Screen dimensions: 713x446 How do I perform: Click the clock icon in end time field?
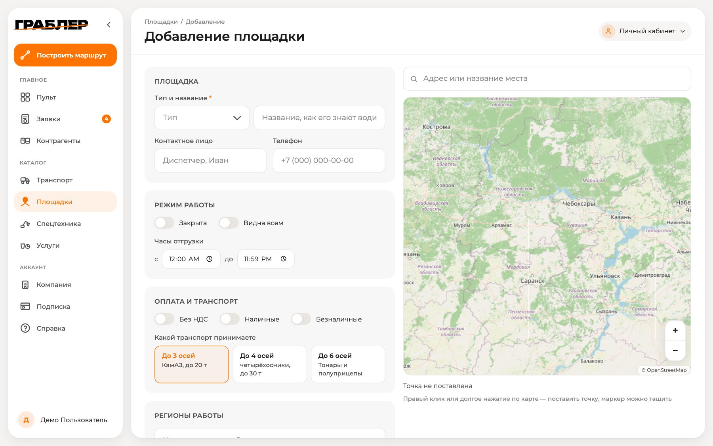284,259
